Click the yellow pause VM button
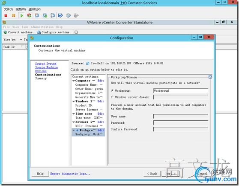This screenshot has height=186, width=239. click(14, 15)
